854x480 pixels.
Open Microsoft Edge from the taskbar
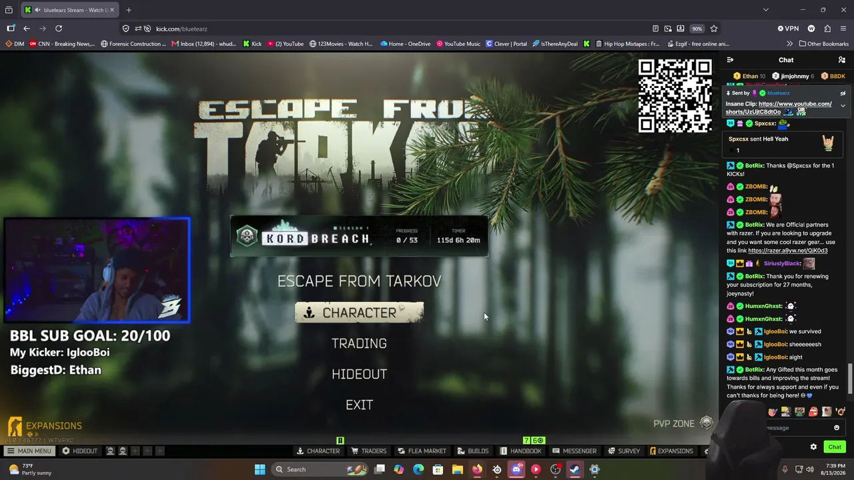[x=418, y=469]
